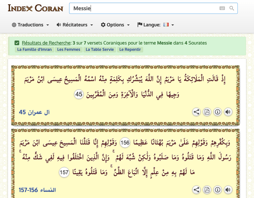Click the French flag icon
This screenshot has height=198, width=254.
tap(166, 24)
